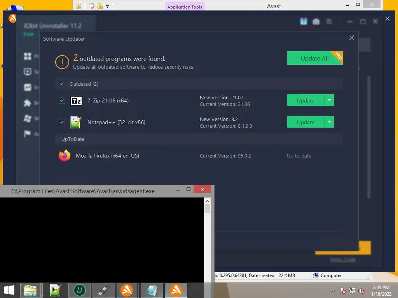Viewport: 398px width, 298px height.
Task: Select the Programs grid icon in IObit sidebar
Action: pos(28,56)
